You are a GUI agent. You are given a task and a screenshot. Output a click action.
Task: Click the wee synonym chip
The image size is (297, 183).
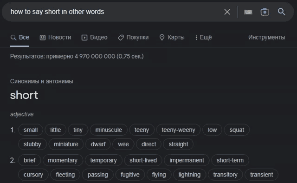(123, 144)
